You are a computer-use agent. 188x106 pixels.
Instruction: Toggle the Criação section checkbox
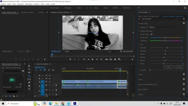coord(184,74)
